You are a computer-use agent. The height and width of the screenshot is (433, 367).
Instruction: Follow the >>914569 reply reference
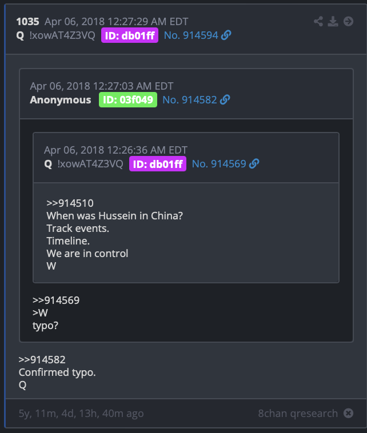point(56,300)
